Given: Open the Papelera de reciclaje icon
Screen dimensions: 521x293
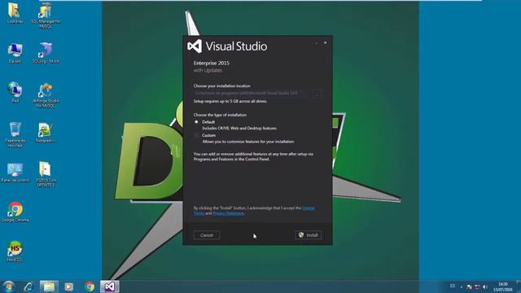Looking at the screenshot, I should click(x=15, y=134).
